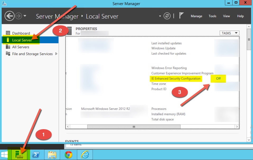Maximize the Server Manager window
Screen dimensions: 253x160
(236, 3)
